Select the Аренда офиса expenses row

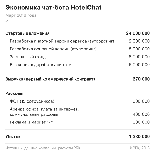pyautogui.click(x=77, y=112)
